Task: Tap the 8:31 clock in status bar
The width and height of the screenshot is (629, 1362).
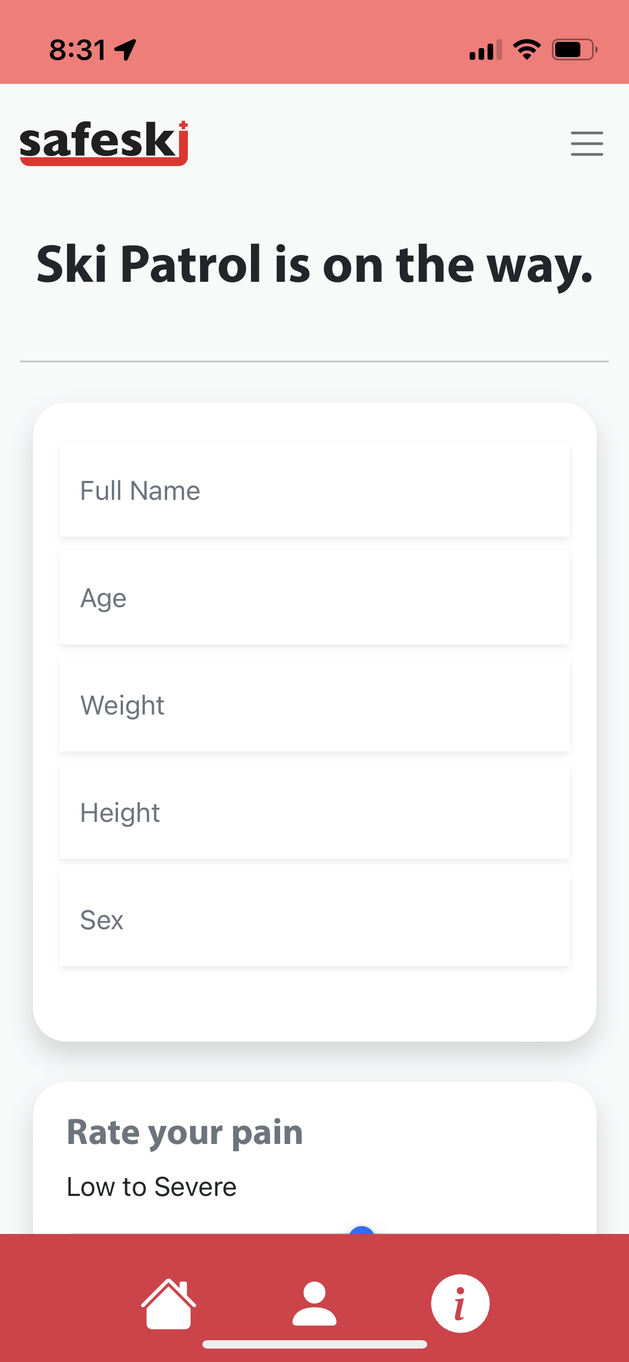Action: pyautogui.click(x=77, y=50)
